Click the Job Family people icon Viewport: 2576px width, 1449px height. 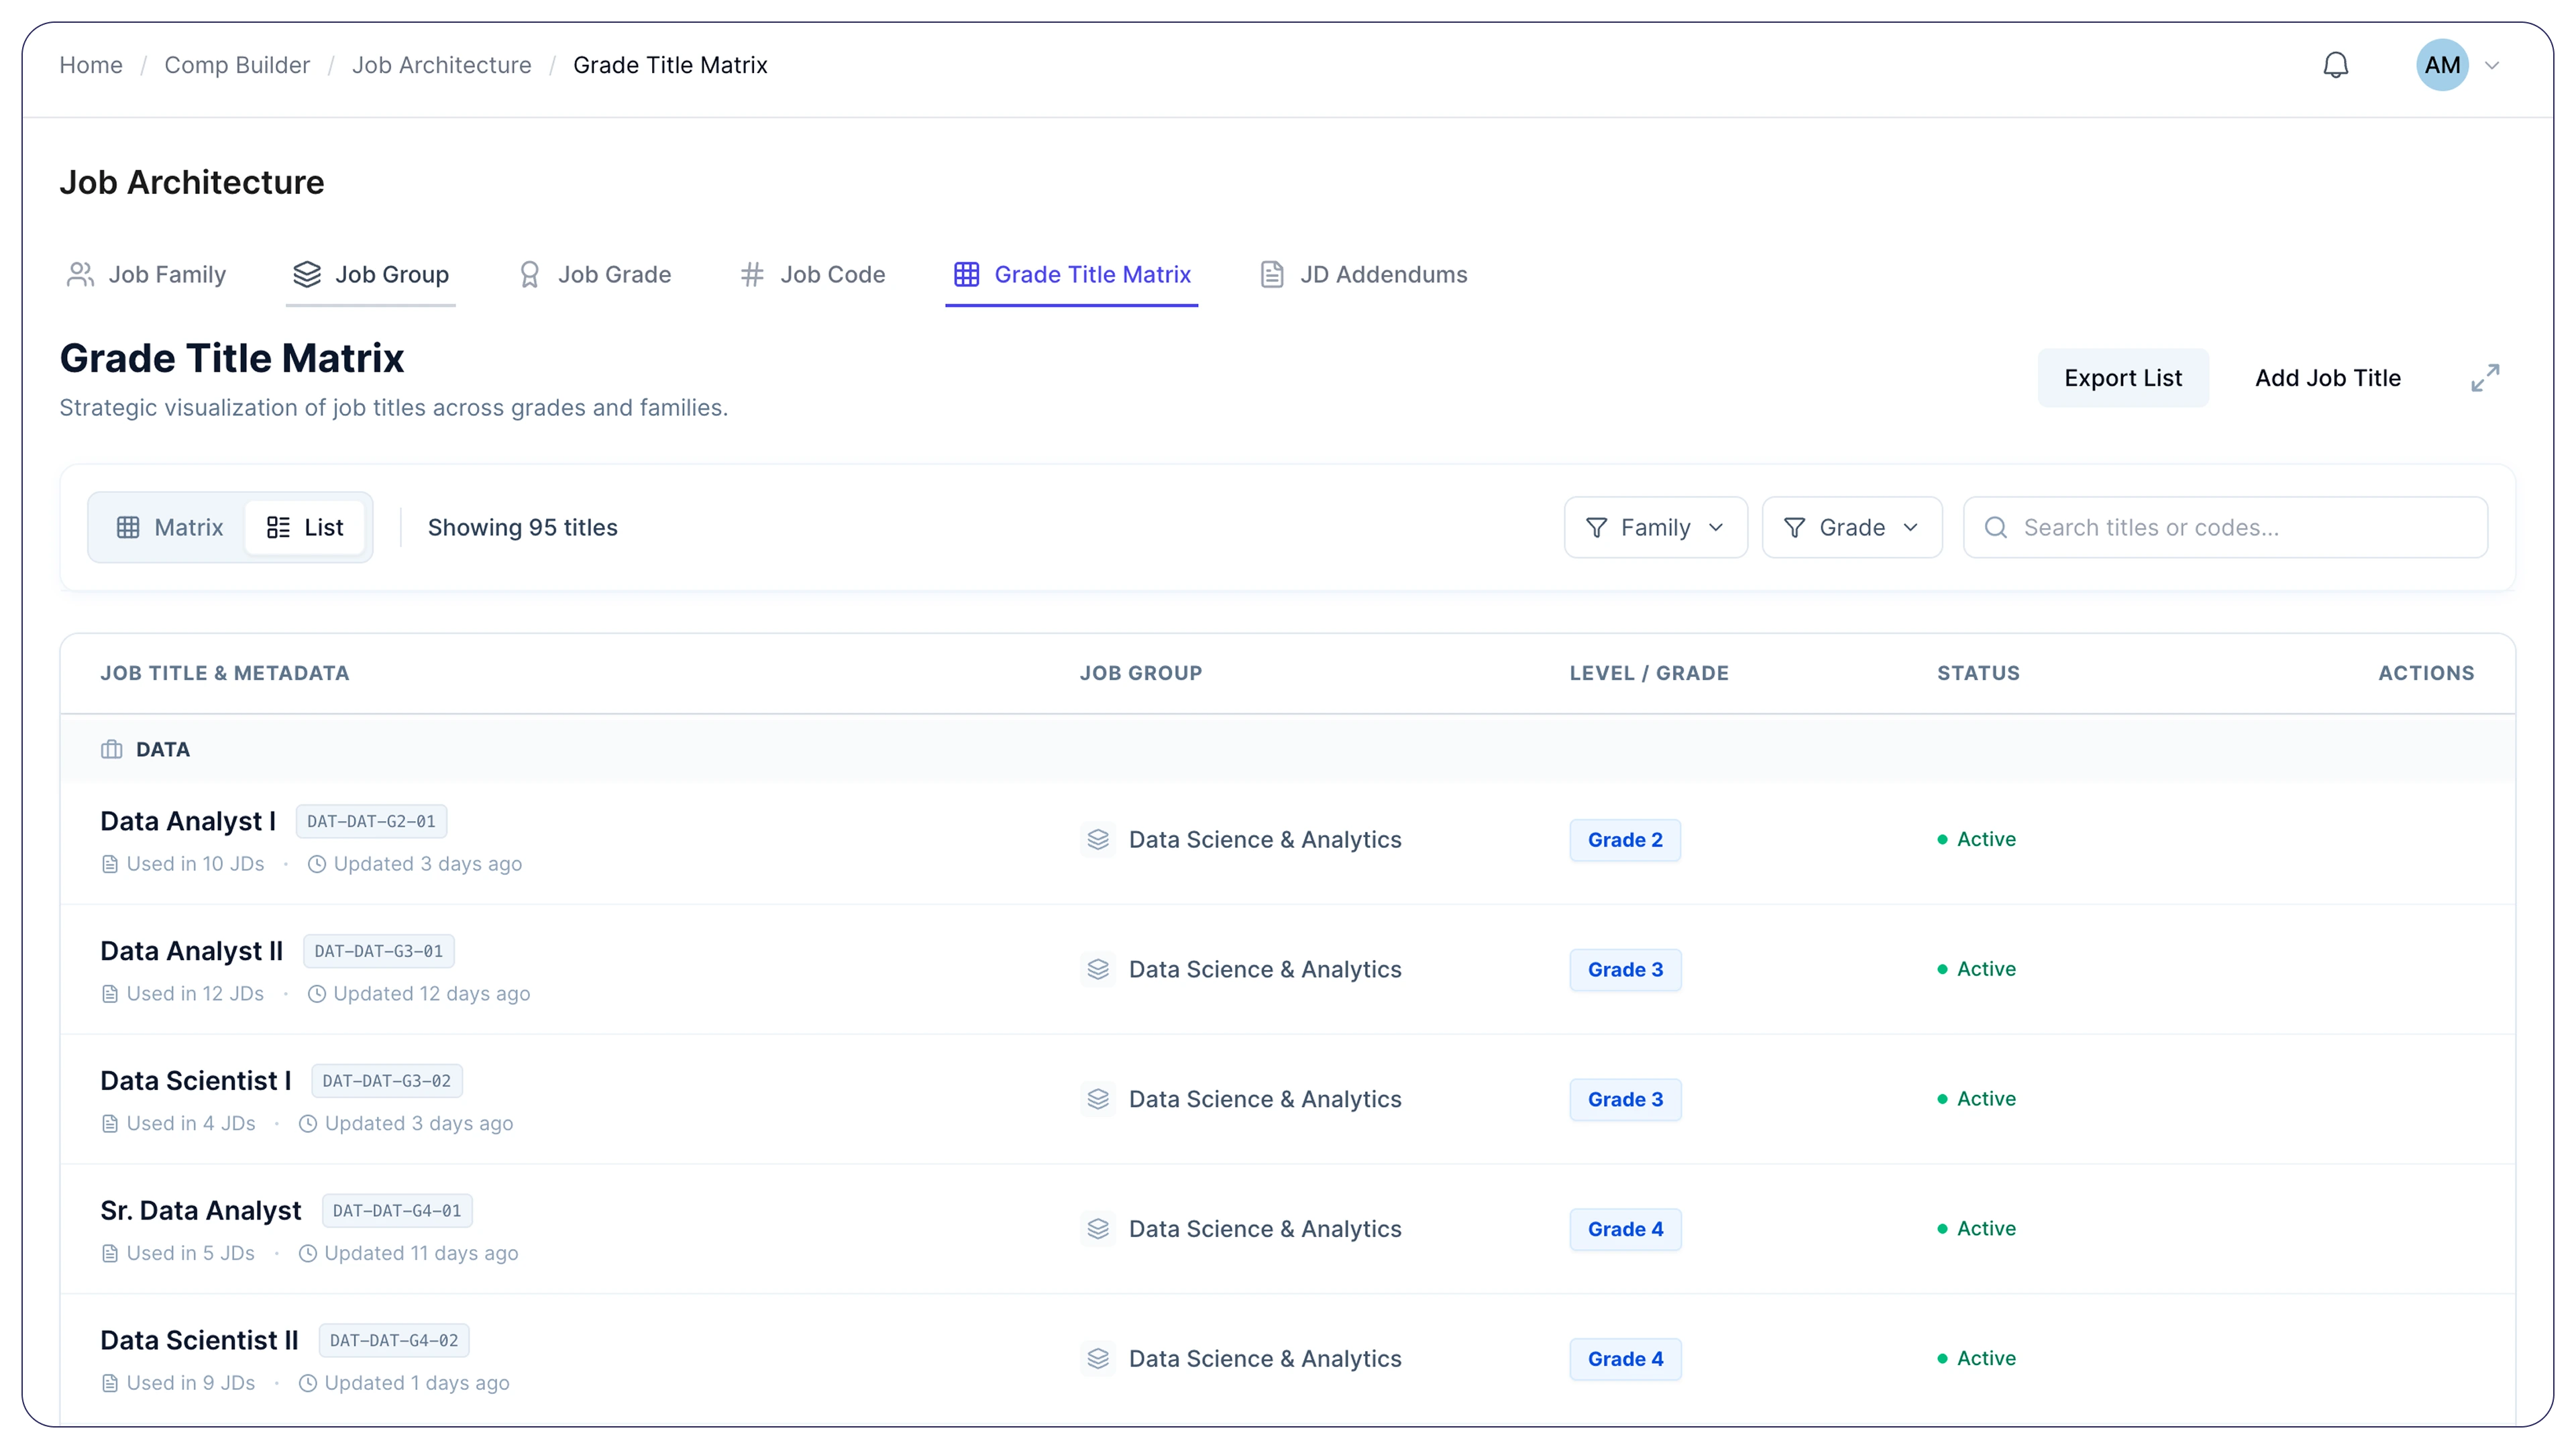[x=80, y=274]
